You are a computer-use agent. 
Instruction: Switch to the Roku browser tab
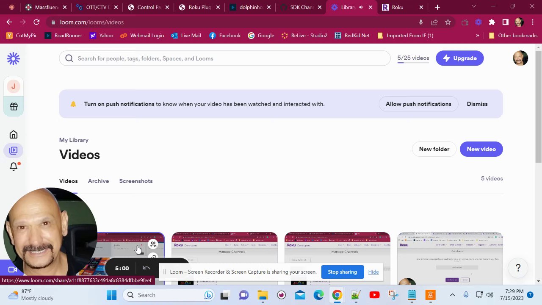pyautogui.click(x=402, y=7)
